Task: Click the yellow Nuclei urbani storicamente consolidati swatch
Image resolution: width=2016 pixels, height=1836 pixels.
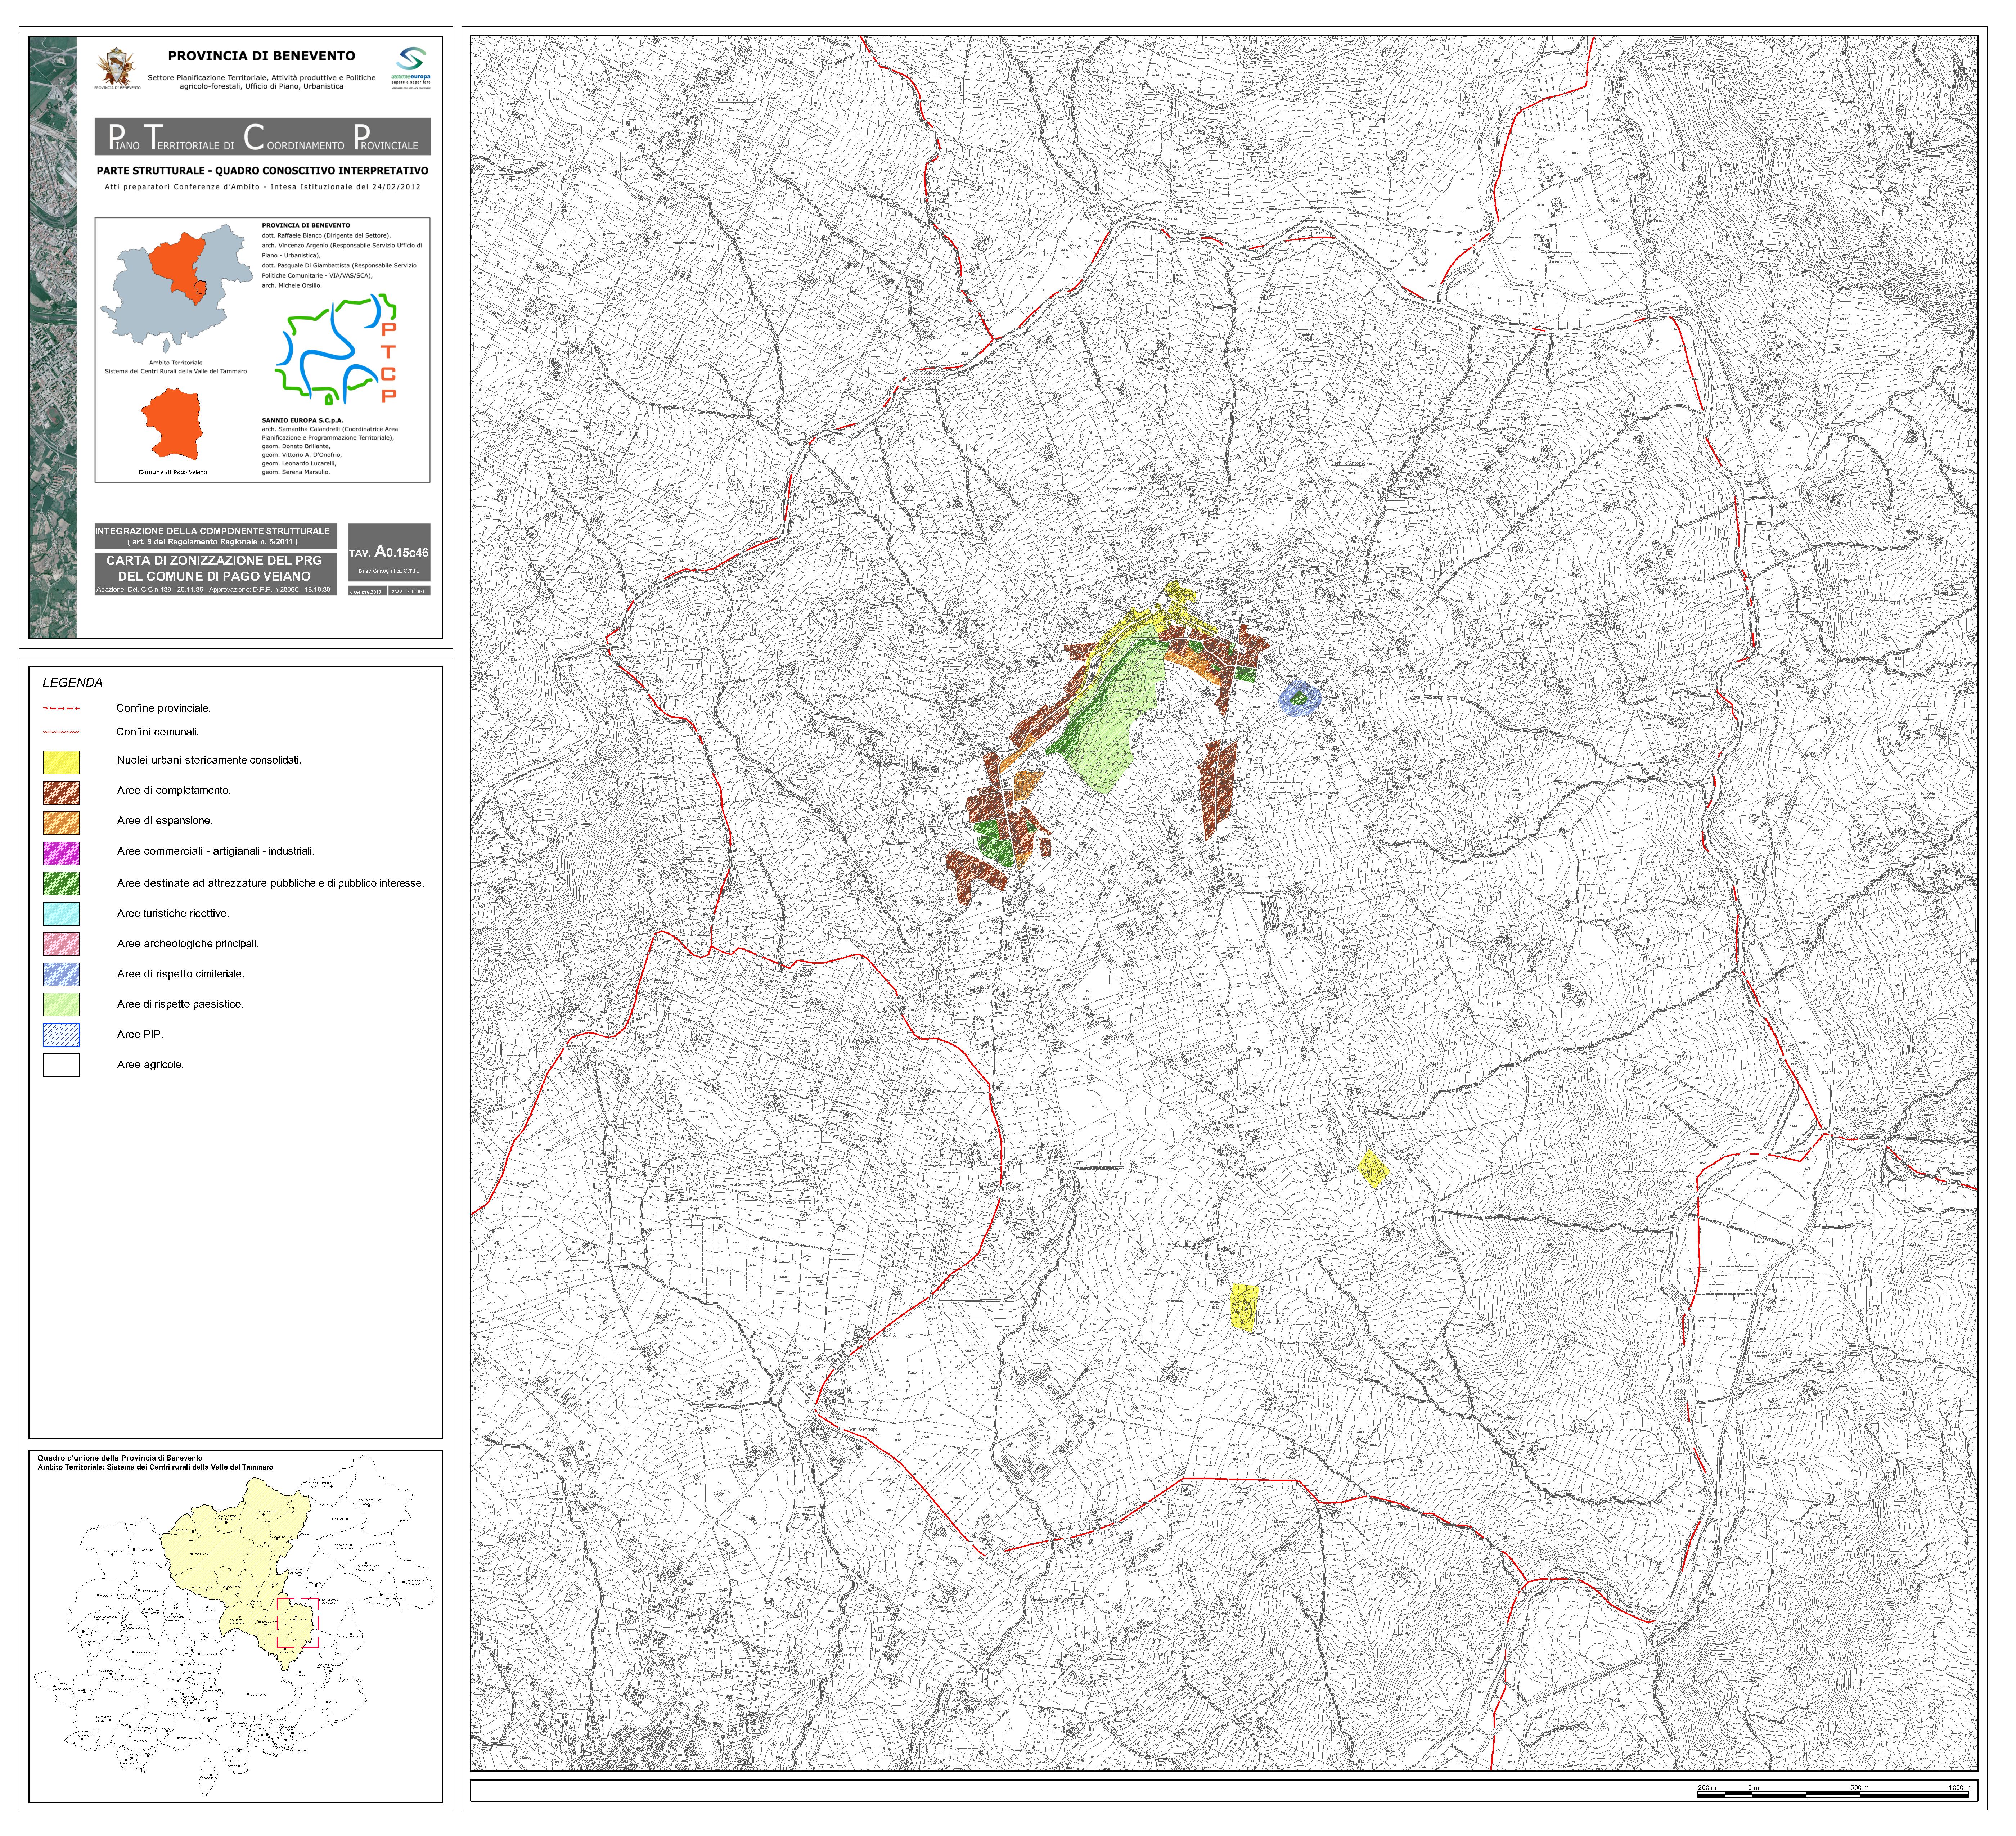Action: click(x=61, y=763)
